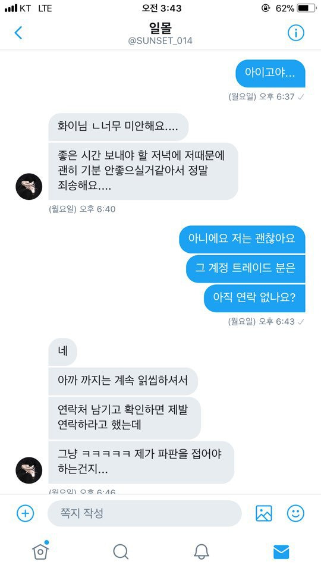Viewport: 321px width, 571px height.
Task: Open conversation info via the circled i icon
Action: [296, 33]
